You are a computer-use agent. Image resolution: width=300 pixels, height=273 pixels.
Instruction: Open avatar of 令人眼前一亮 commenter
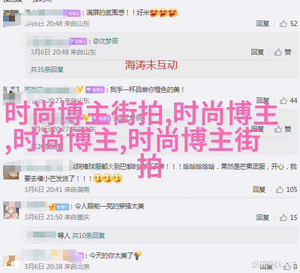(x=11, y=210)
